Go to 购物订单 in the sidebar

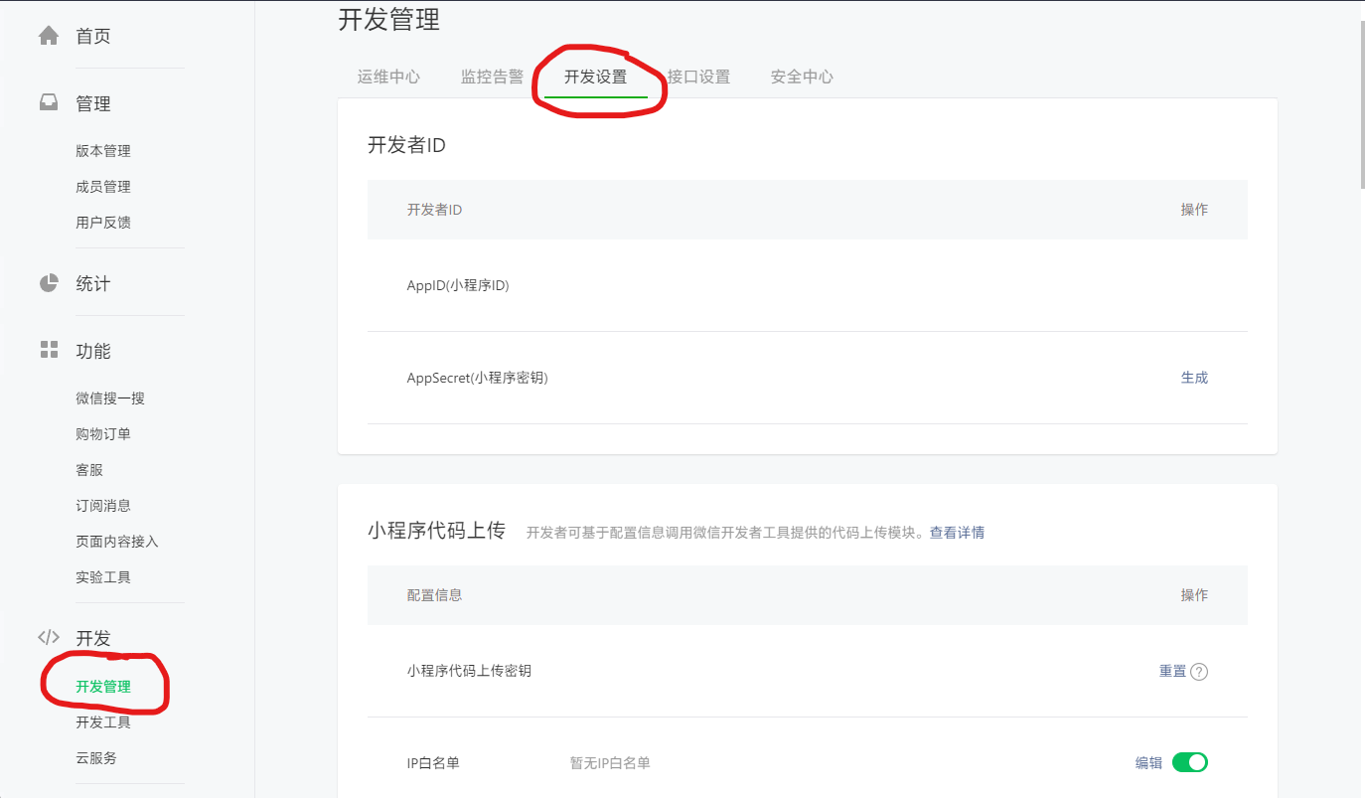point(103,434)
